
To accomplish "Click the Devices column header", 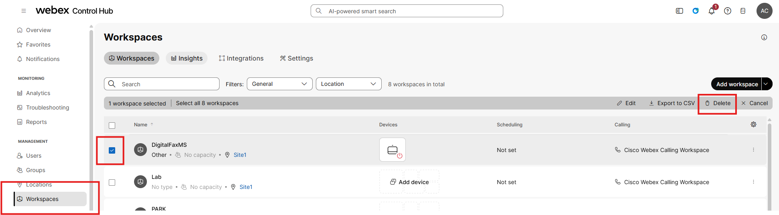I will (x=388, y=125).
